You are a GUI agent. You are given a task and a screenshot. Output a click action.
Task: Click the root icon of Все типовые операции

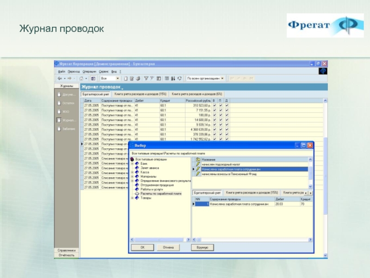[x=132, y=159]
